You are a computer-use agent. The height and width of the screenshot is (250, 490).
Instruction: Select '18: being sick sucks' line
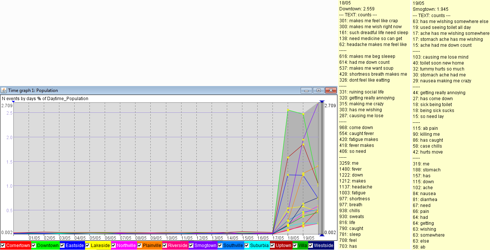434,111
